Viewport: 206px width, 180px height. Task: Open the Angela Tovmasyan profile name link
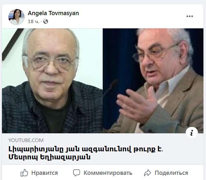(x=53, y=13)
